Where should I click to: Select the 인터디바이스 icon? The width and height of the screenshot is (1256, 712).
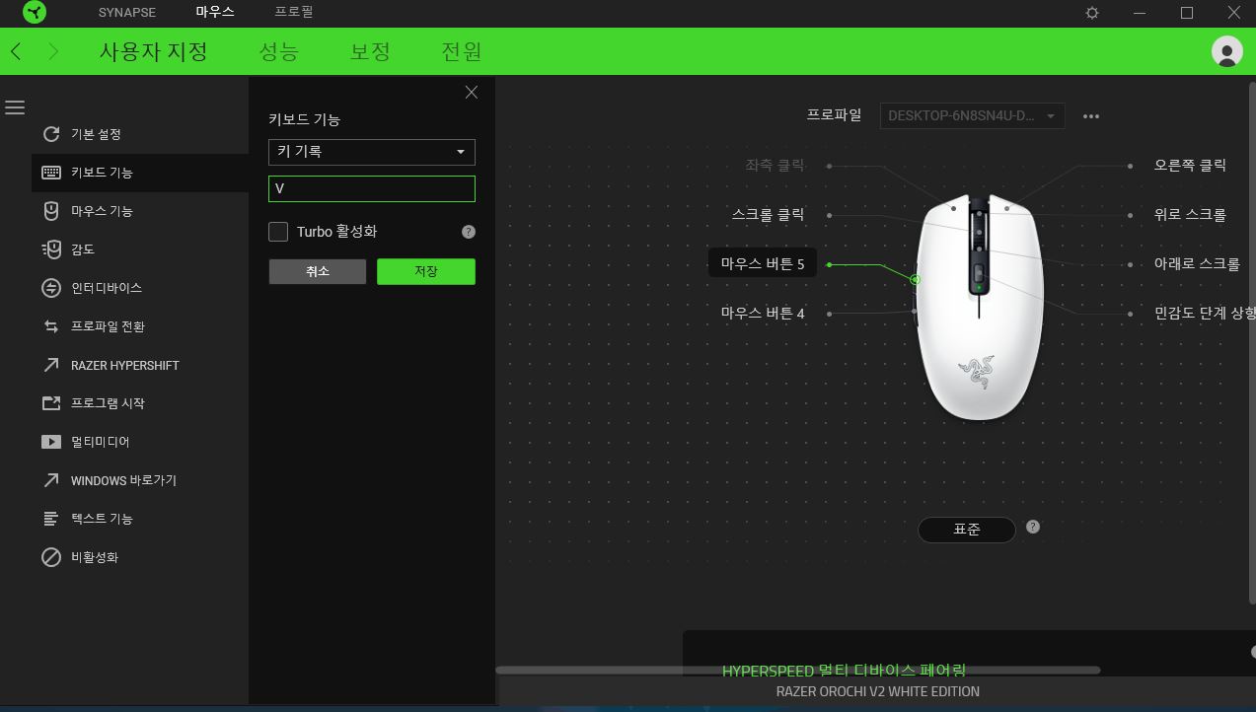[x=51, y=288]
